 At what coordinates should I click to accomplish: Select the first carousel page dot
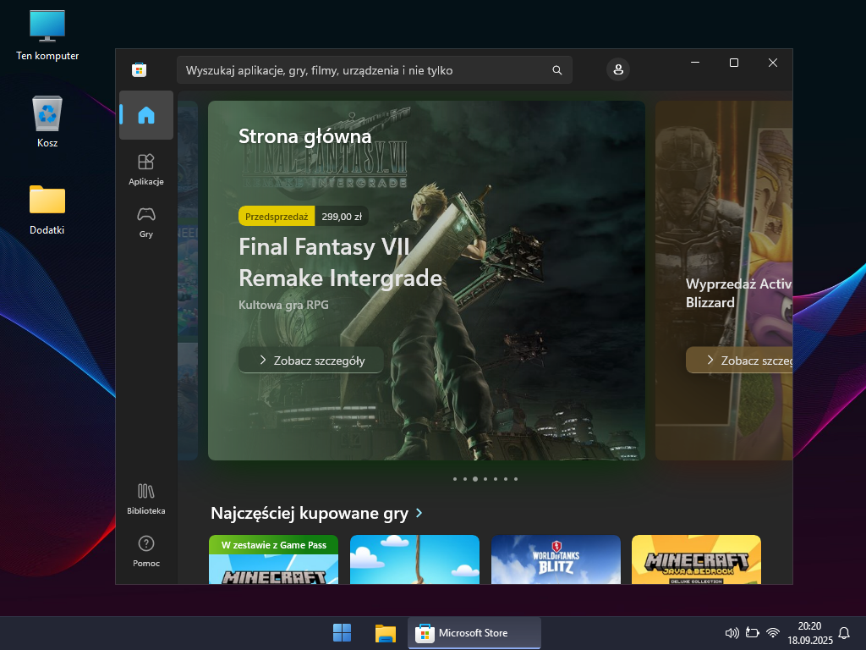pyautogui.click(x=455, y=479)
